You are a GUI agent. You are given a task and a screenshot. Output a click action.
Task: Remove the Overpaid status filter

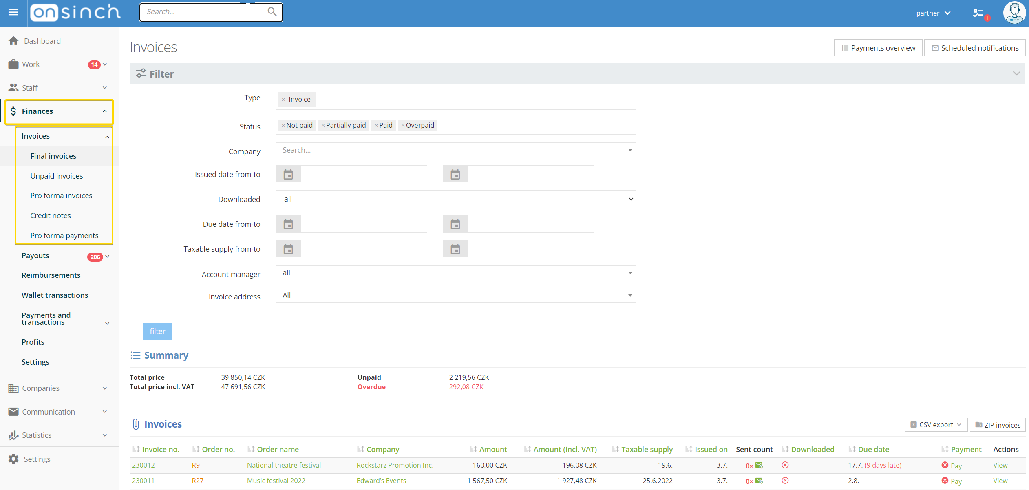(403, 125)
